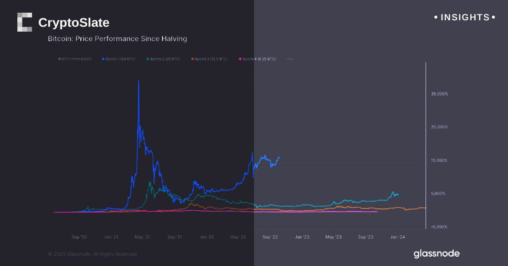Viewport: 508px width, 266px height.
Task: Click the teal Epoch 2 legend dot
Action: pos(148,59)
